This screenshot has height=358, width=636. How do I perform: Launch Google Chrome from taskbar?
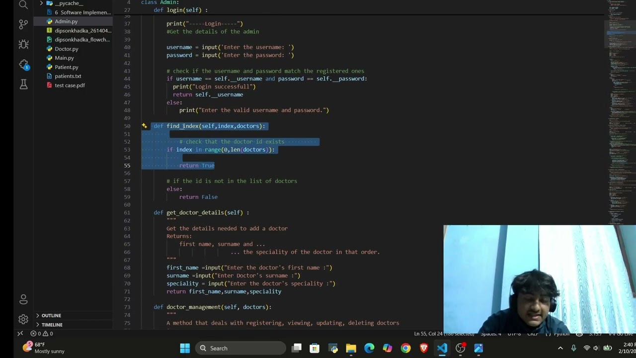click(406, 348)
